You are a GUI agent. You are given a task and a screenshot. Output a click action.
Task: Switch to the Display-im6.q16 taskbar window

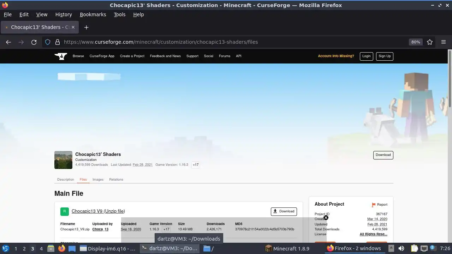[x=108, y=248]
